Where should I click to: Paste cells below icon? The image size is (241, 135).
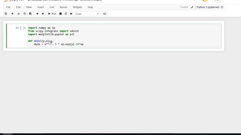click(x=31, y=14)
